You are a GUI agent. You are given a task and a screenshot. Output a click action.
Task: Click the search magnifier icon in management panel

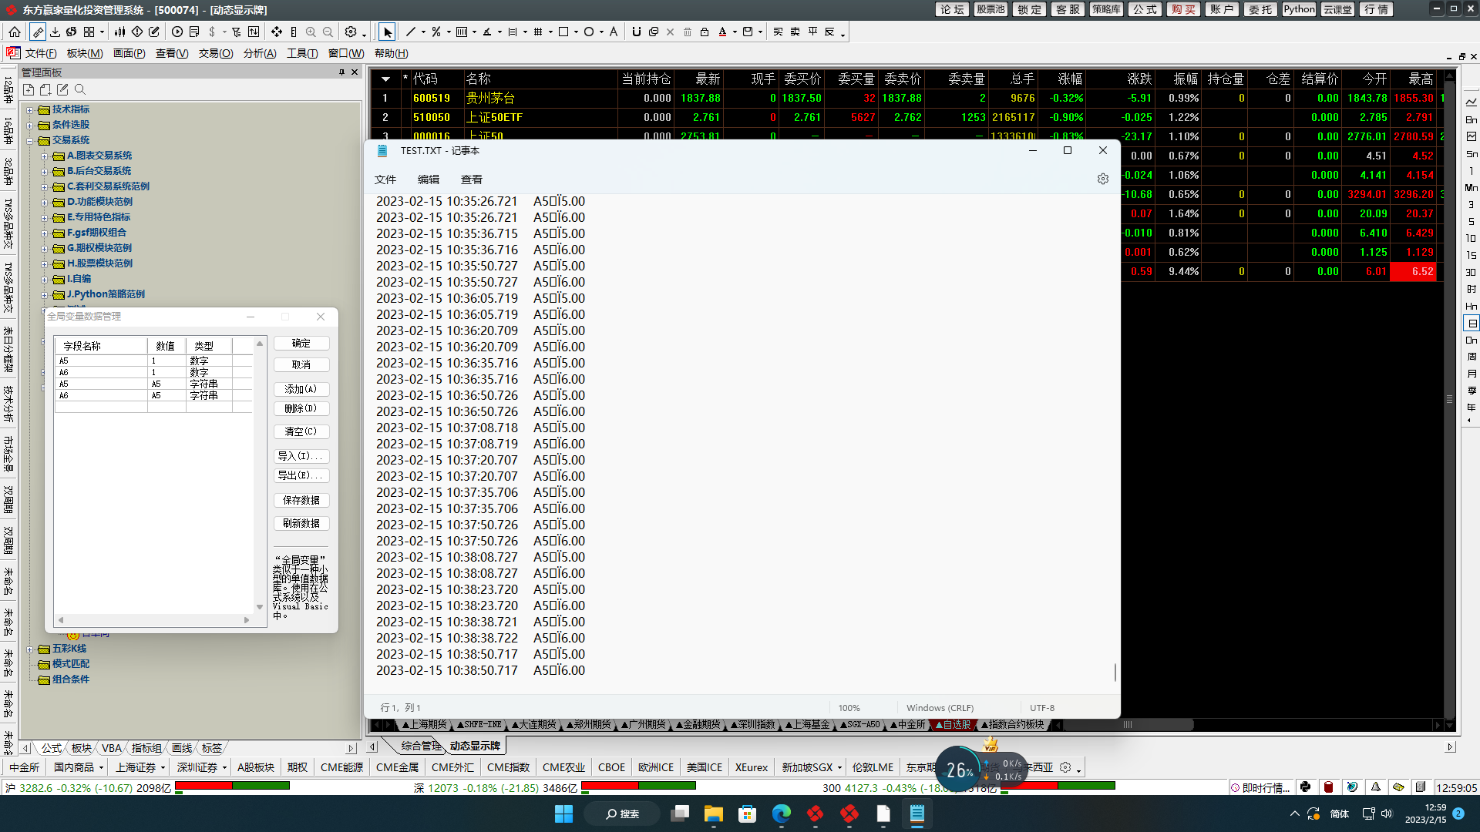pos(79,89)
